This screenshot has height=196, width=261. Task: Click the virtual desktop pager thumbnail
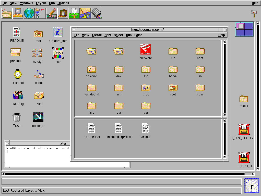coord(244,29)
